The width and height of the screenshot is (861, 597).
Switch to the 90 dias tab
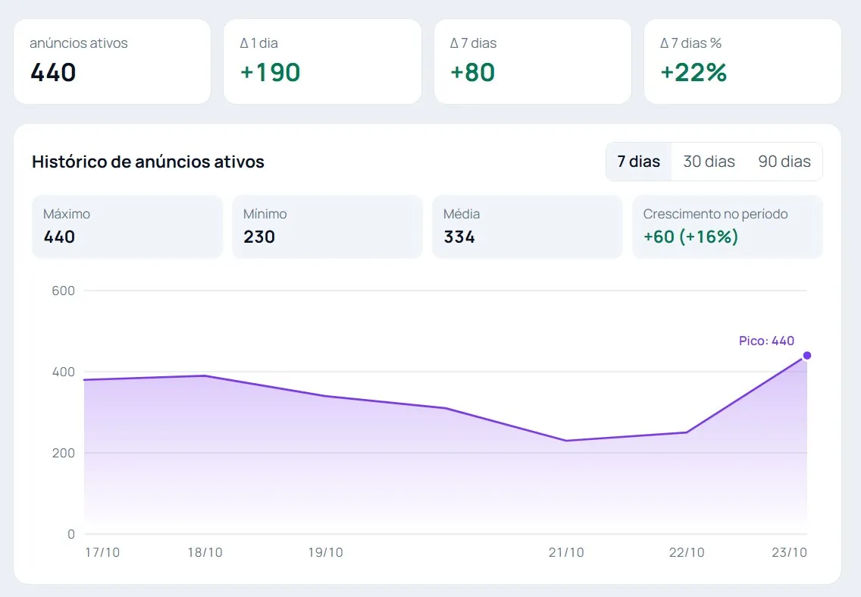(784, 162)
